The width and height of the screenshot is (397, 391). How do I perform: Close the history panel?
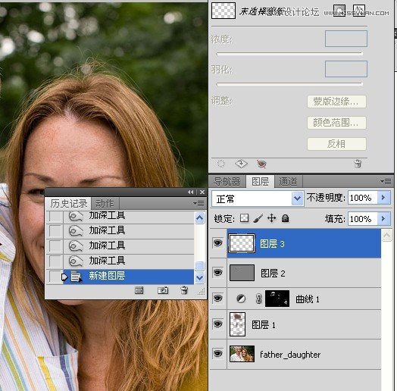pyautogui.click(x=202, y=192)
